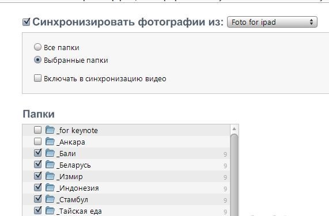Select the _Стамбул folder name
The width and height of the screenshot is (329, 216).
(x=73, y=200)
